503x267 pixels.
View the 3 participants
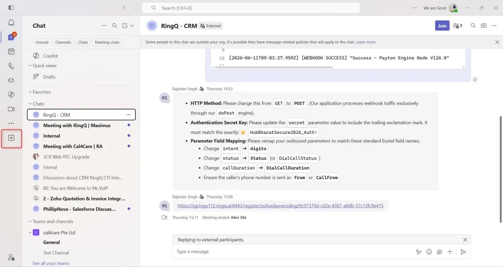(x=458, y=26)
